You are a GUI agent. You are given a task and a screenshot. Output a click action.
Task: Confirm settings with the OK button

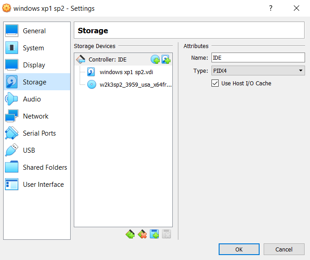pyautogui.click(x=239, y=249)
